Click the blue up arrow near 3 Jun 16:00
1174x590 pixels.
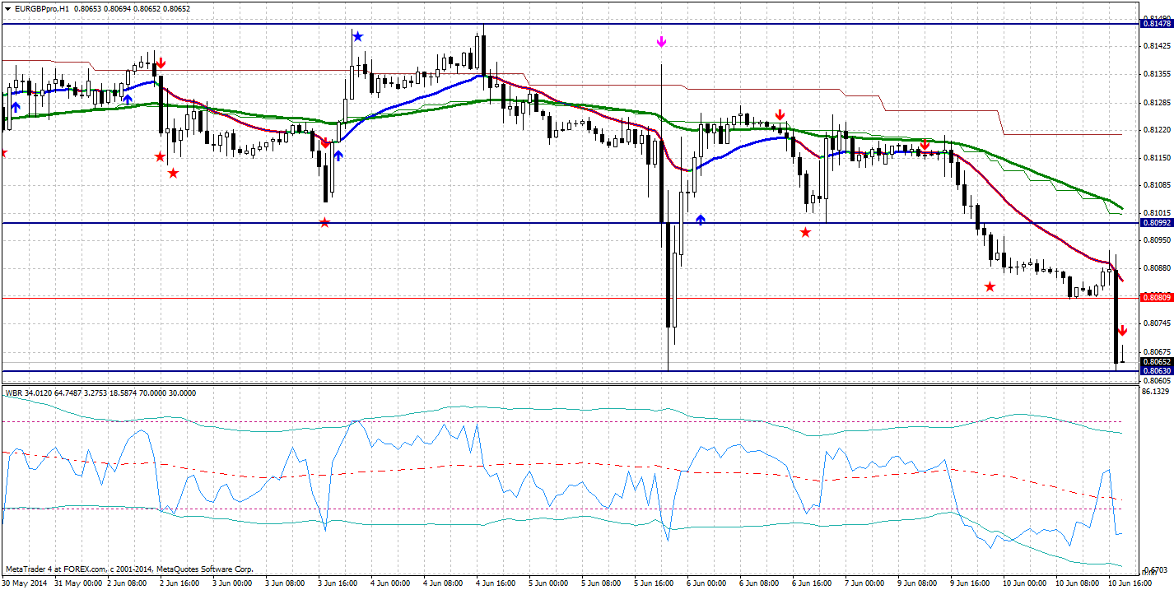click(x=338, y=153)
